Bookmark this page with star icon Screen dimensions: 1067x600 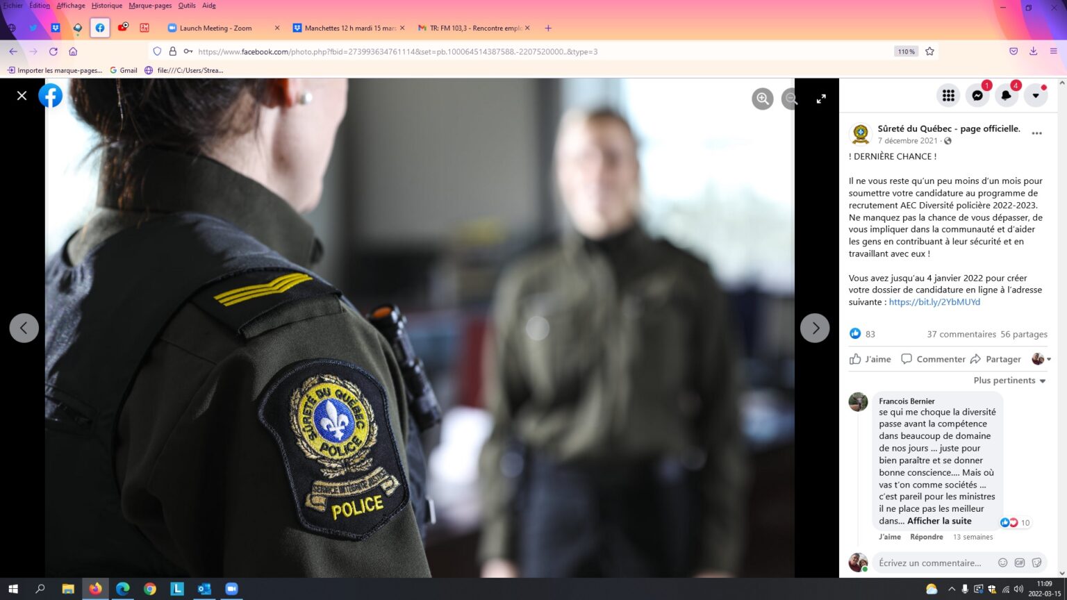(x=929, y=51)
